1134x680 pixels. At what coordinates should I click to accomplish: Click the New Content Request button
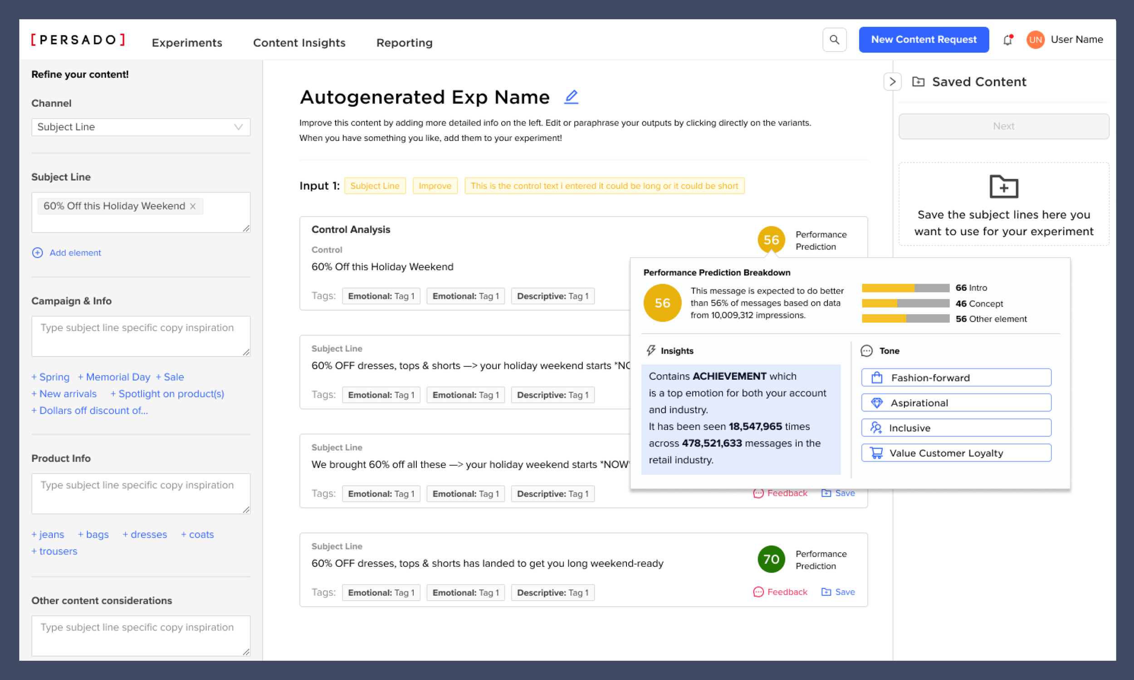click(923, 40)
